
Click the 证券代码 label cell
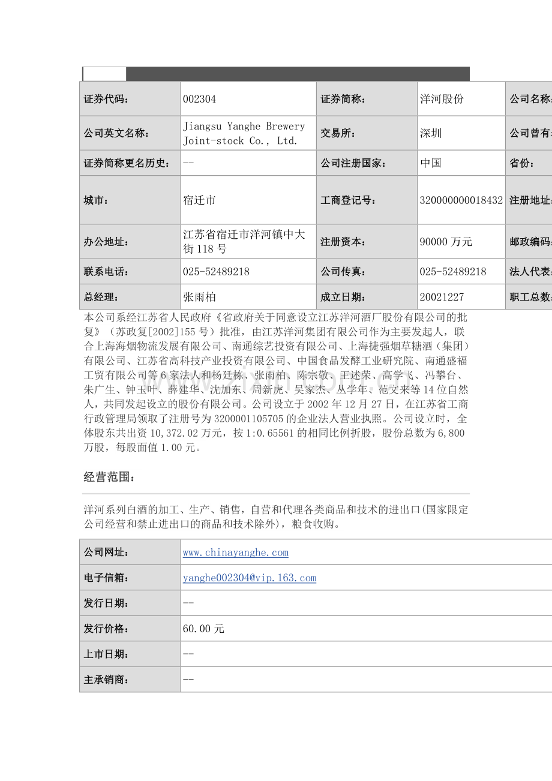click(130, 99)
